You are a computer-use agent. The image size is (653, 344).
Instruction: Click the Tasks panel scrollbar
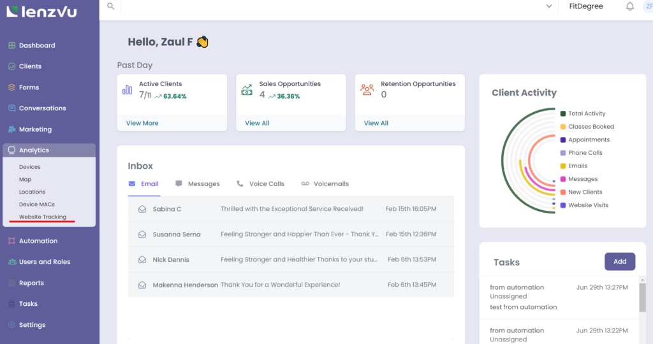click(642, 298)
